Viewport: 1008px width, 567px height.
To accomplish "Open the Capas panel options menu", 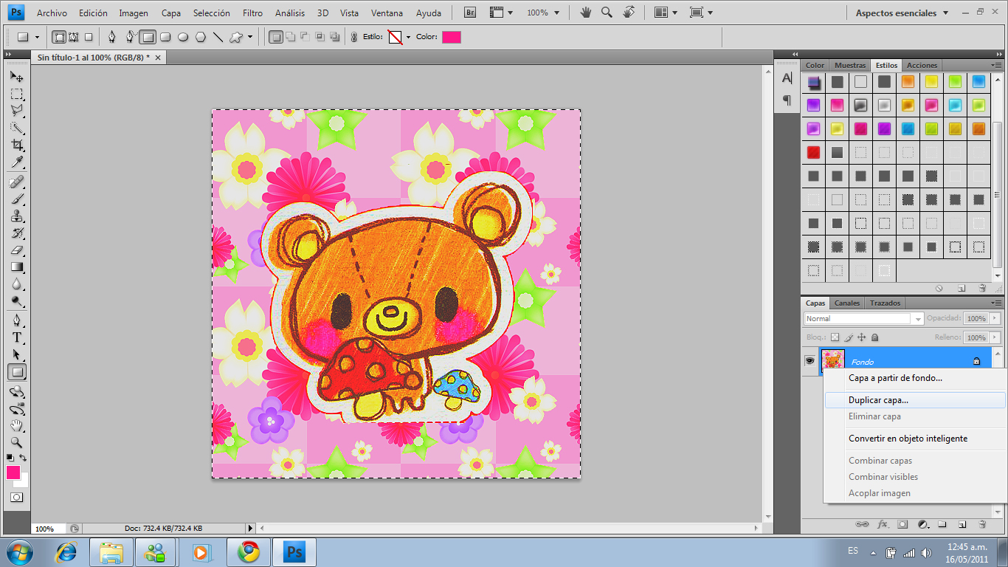I will [996, 303].
